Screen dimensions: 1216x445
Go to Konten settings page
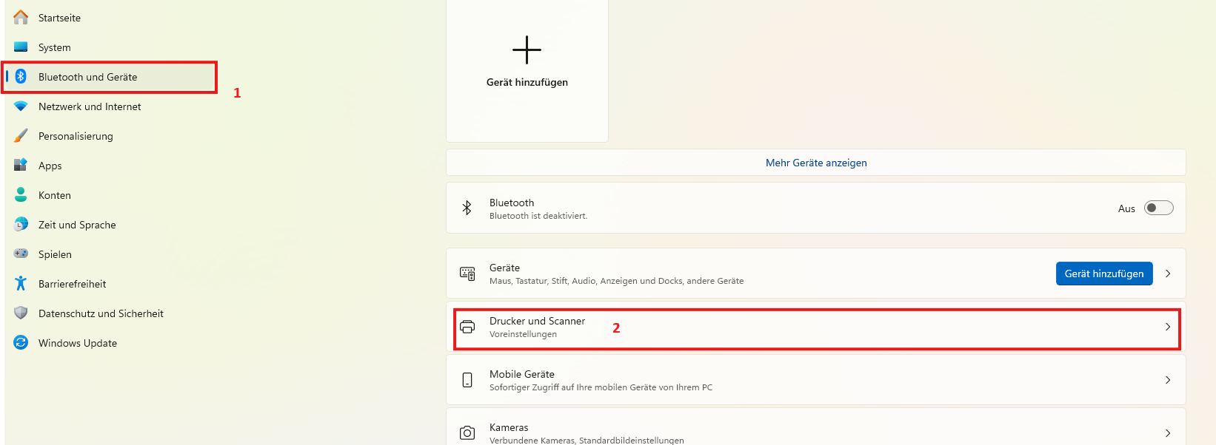tap(55, 195)
